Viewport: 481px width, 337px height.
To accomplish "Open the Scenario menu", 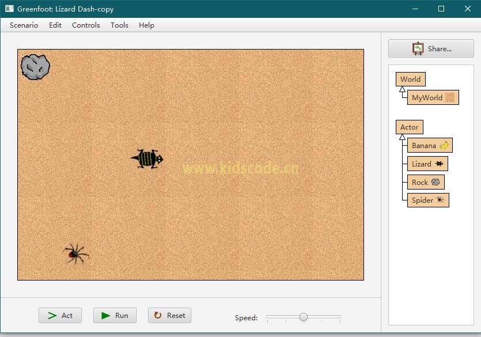I will tap(24, 25).
